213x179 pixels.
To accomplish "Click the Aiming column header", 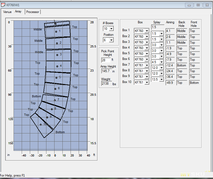I will coord(170,22).
